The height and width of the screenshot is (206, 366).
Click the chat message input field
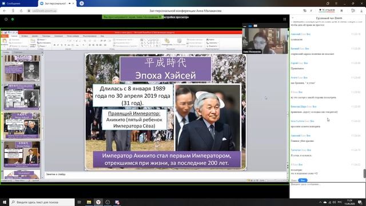click(327, 190)
